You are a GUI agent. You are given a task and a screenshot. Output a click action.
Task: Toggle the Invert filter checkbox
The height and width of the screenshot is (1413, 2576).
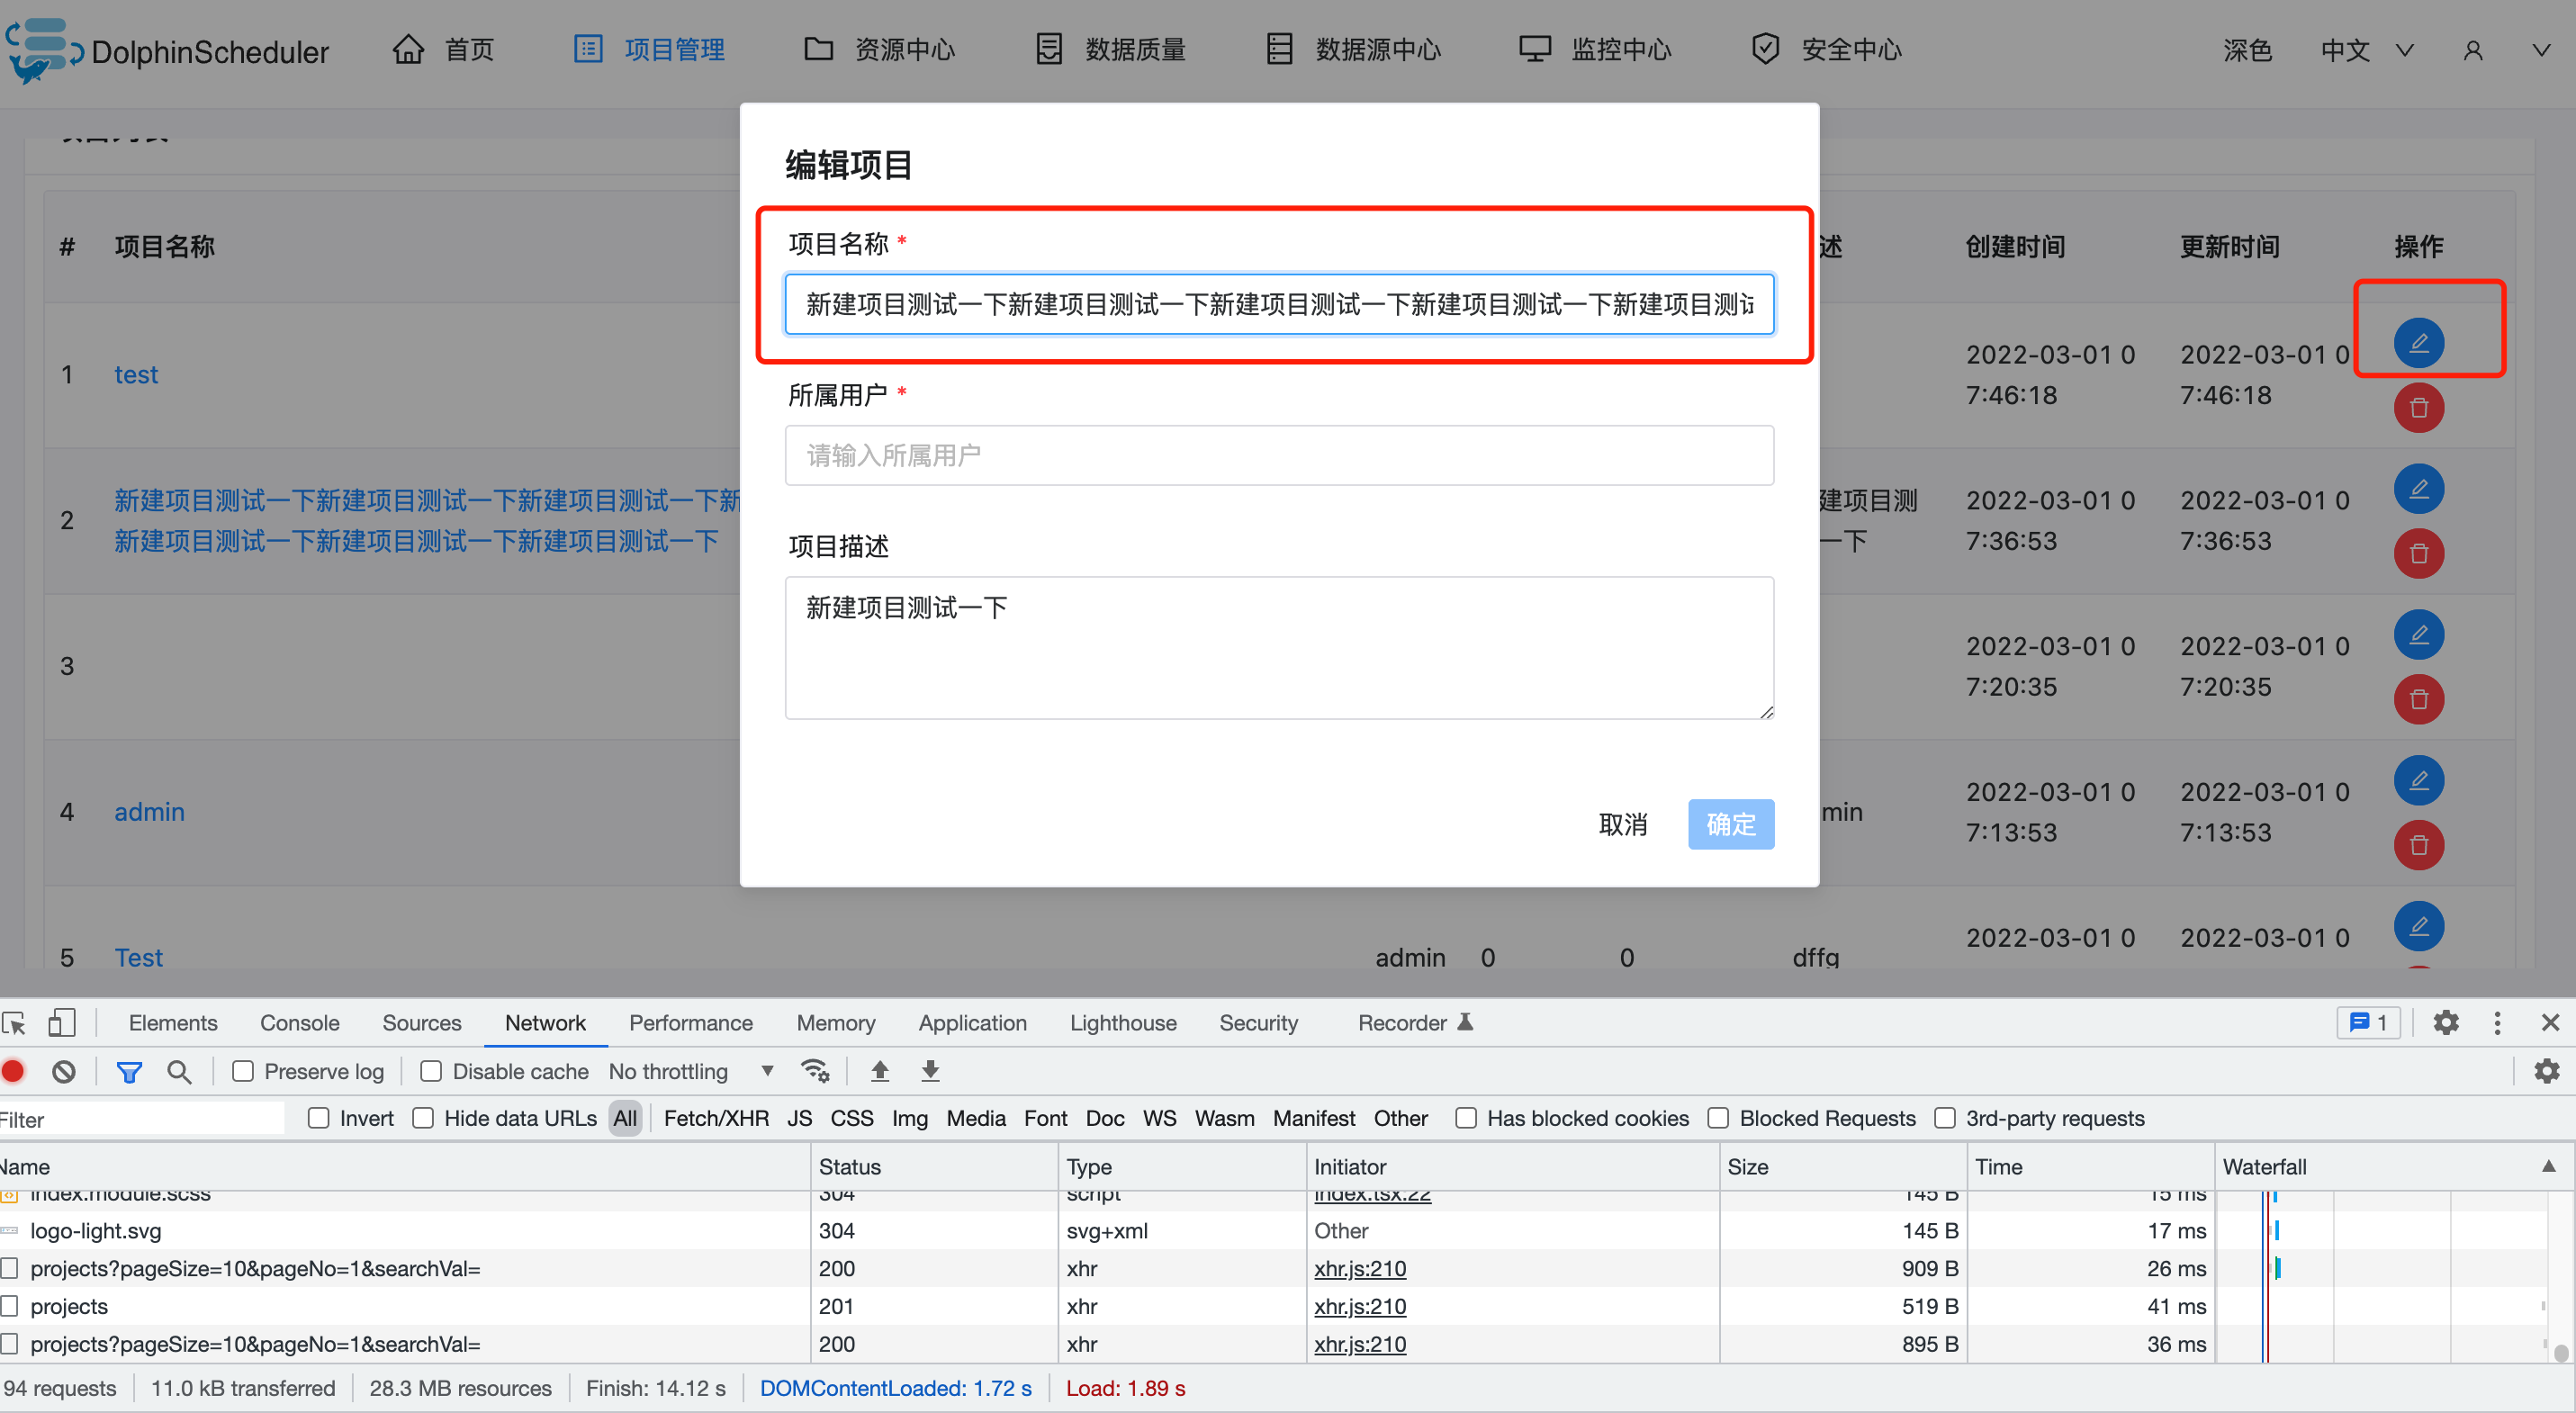[x=318, y=1118]
